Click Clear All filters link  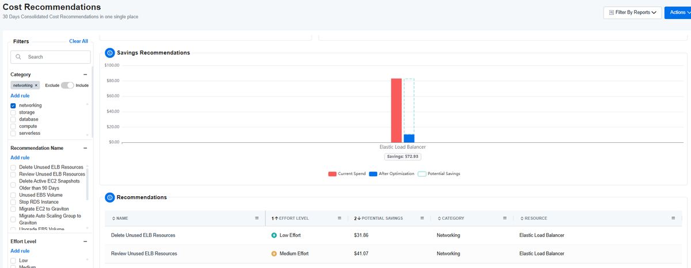(x=78, y=41)
